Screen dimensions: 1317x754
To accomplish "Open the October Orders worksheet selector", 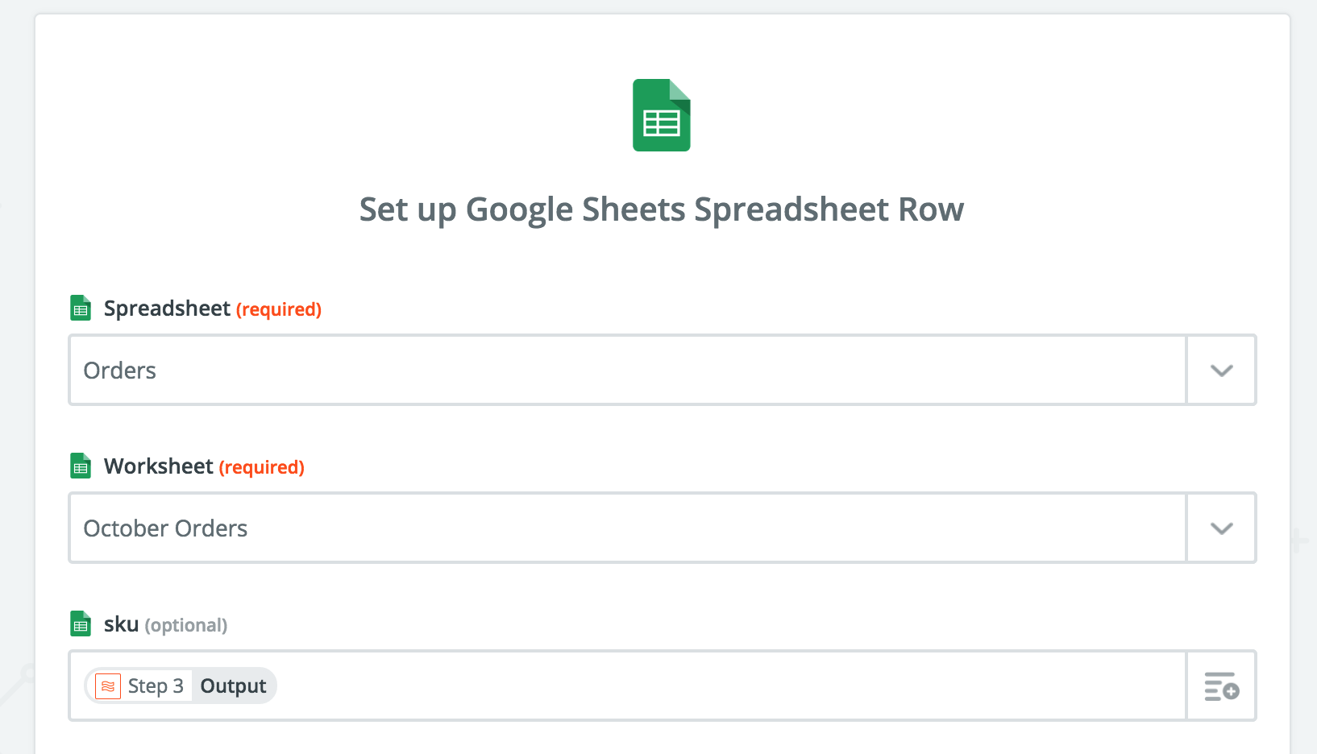I will [x=627, y=528].
